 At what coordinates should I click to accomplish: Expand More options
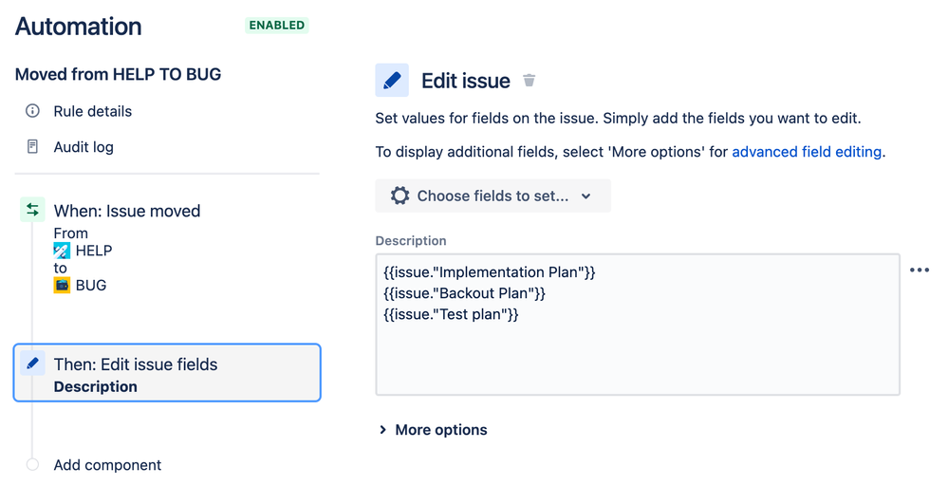click(x=433, y=430)
